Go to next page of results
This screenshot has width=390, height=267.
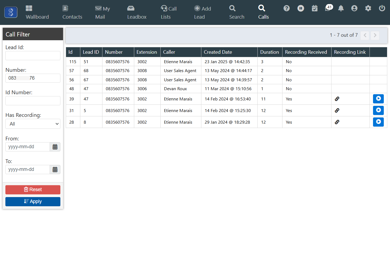pos(375,35)
